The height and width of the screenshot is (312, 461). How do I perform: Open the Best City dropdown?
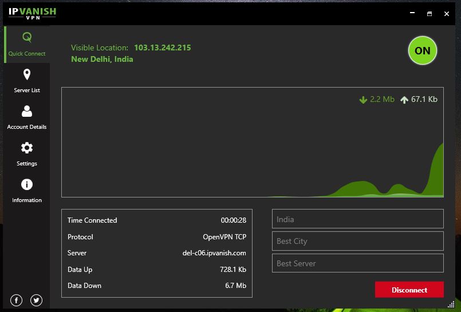coord(357,241)
